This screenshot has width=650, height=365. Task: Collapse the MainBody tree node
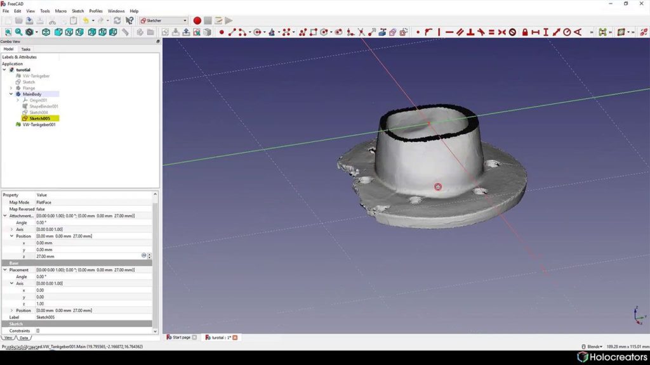point(11,94)
